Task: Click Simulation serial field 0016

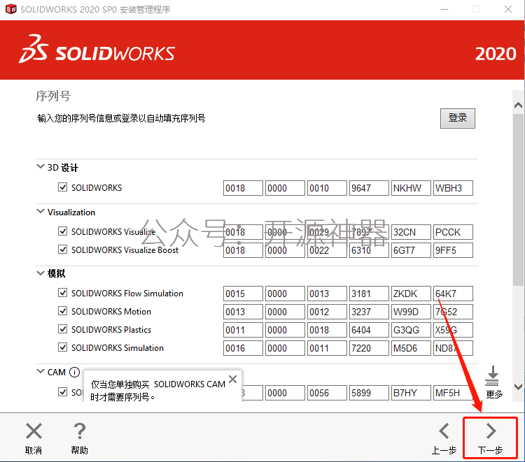Action: tap(243, 348)
